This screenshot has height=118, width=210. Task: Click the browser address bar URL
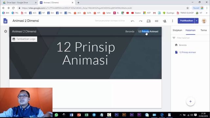click(77, 8)
